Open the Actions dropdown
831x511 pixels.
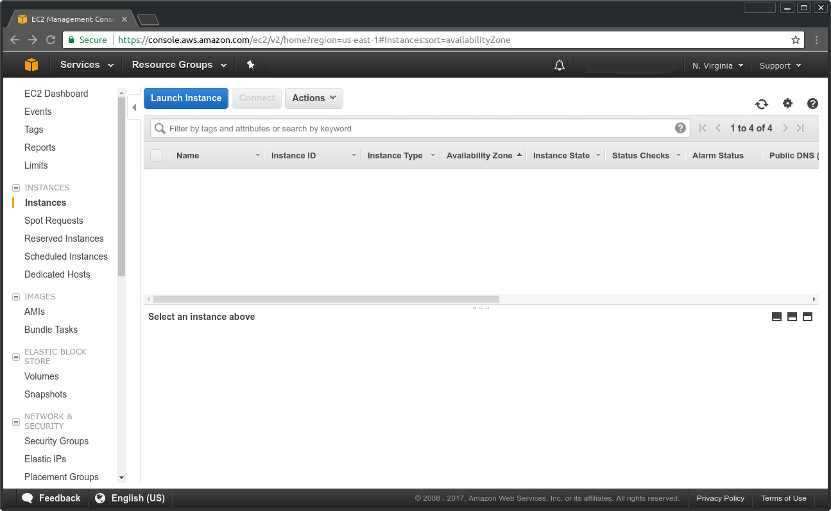pyautogui.click(x=314, y=98)
